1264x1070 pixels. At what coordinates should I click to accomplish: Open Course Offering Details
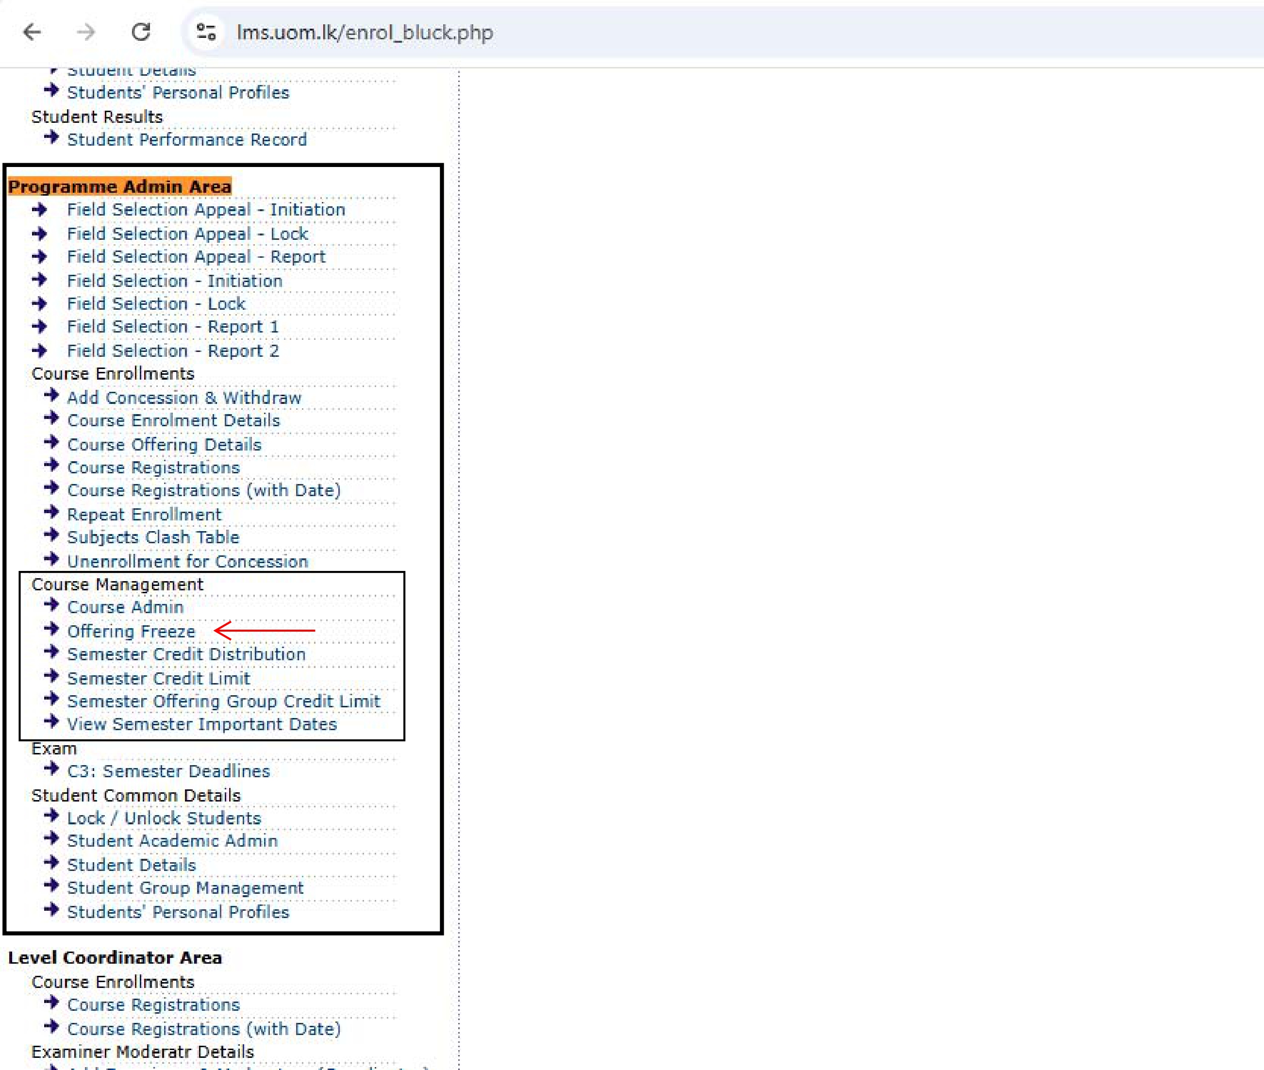165,445
